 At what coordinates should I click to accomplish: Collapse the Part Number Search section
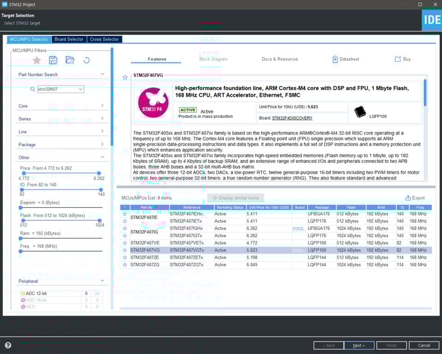click(103, 74)
